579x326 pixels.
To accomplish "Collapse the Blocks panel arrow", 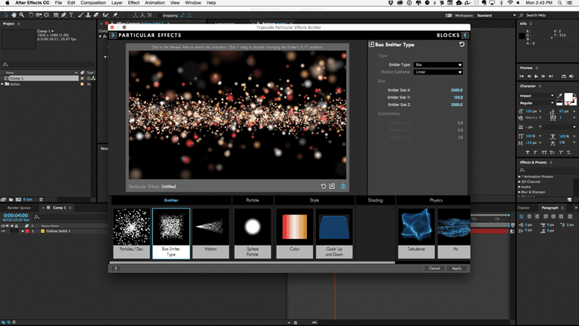I will tap(465, 35).
